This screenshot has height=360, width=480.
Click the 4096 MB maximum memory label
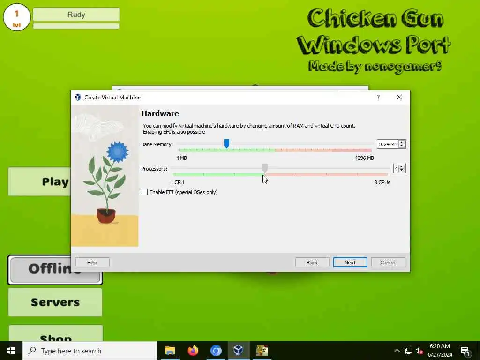(364, 158)
